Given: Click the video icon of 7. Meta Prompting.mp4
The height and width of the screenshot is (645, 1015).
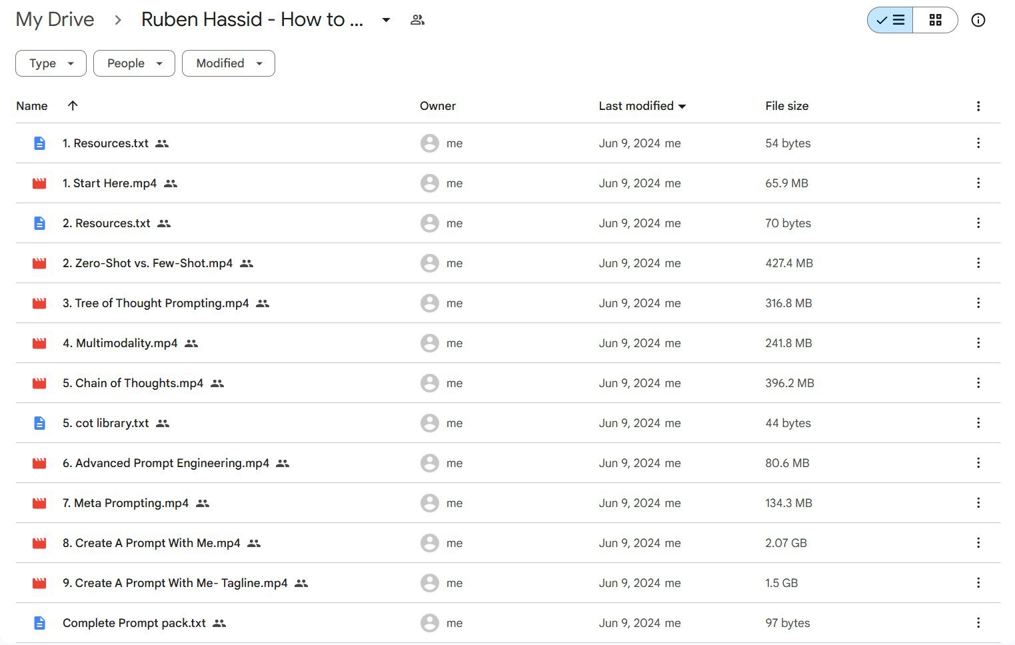Looking at the screenshot, I should point(39,503).
